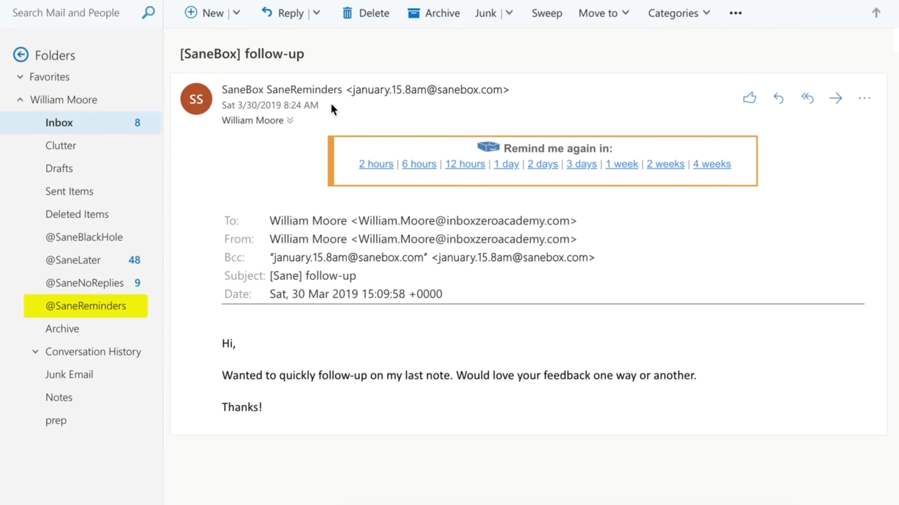The width and height of the screenshot is (899, 505).
Task: Click the up arrow icon at top right
Action: tap(876, 13)
